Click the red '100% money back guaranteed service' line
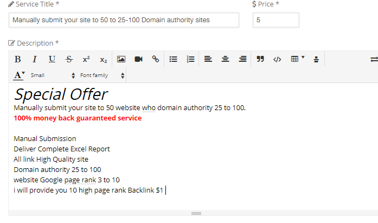 point(78,118)
